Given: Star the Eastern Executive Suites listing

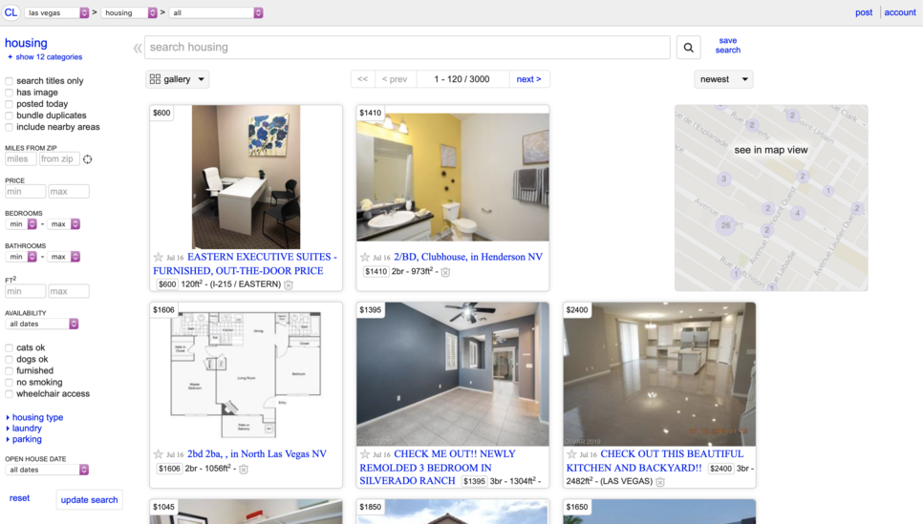Looking at the screenshot, I should [158, 257].
